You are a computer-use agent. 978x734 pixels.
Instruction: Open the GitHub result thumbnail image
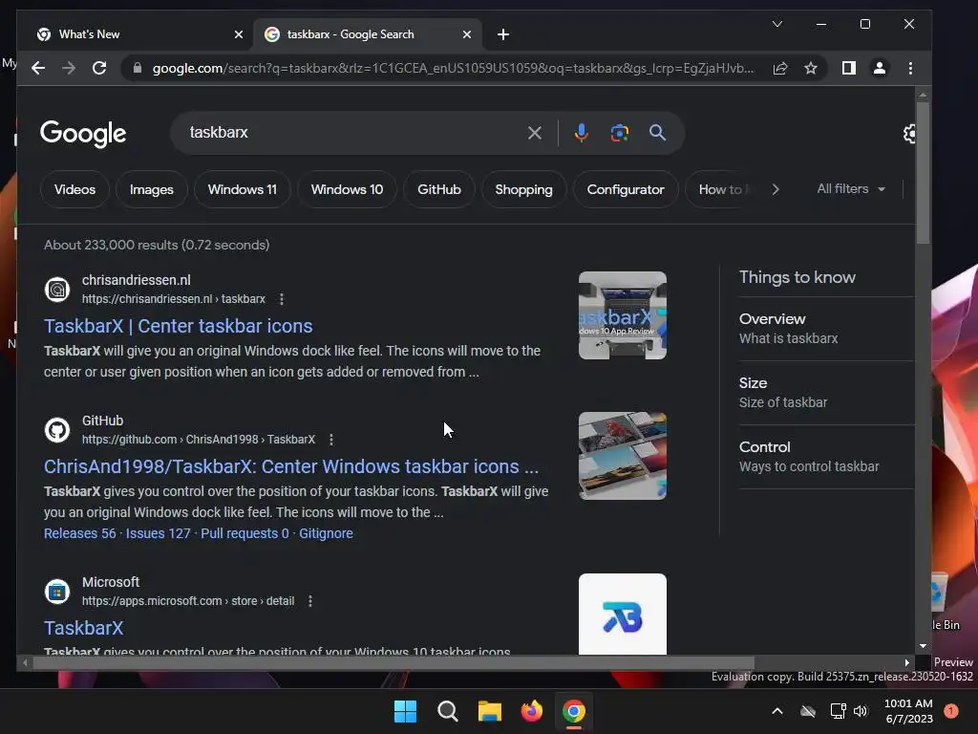pos(623,456)
